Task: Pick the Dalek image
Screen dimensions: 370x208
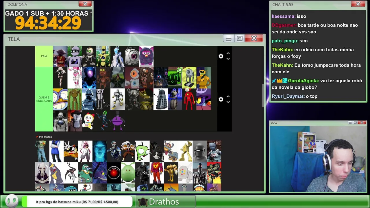Action: (x=160, y=99)
